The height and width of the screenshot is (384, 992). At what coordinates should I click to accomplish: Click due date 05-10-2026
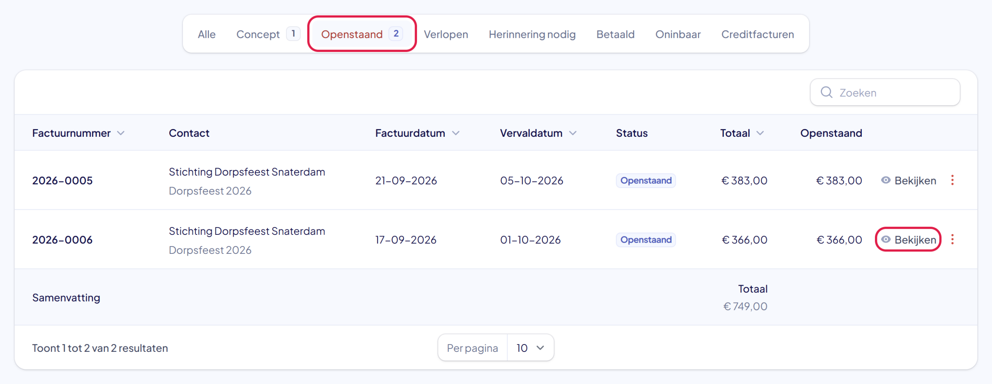(532, 181)
